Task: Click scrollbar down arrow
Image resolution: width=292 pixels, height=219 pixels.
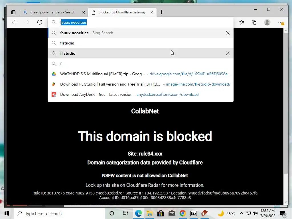Action: coord(286,202)
